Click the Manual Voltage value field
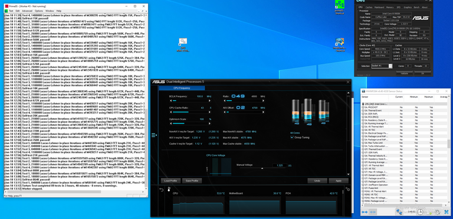The width and height of the screenshot is (453, 219). click(280, 165)
